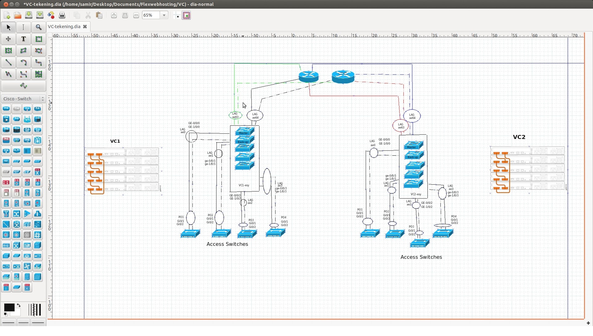
Task: Select the Outline connector tool
Action: coord(23,86)
